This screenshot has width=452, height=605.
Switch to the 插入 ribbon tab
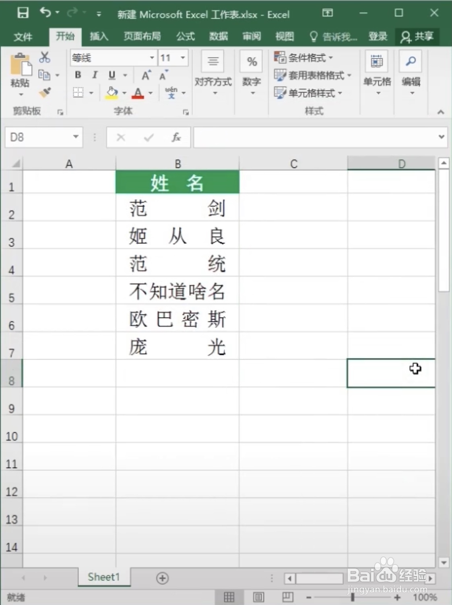pos(99,37)
